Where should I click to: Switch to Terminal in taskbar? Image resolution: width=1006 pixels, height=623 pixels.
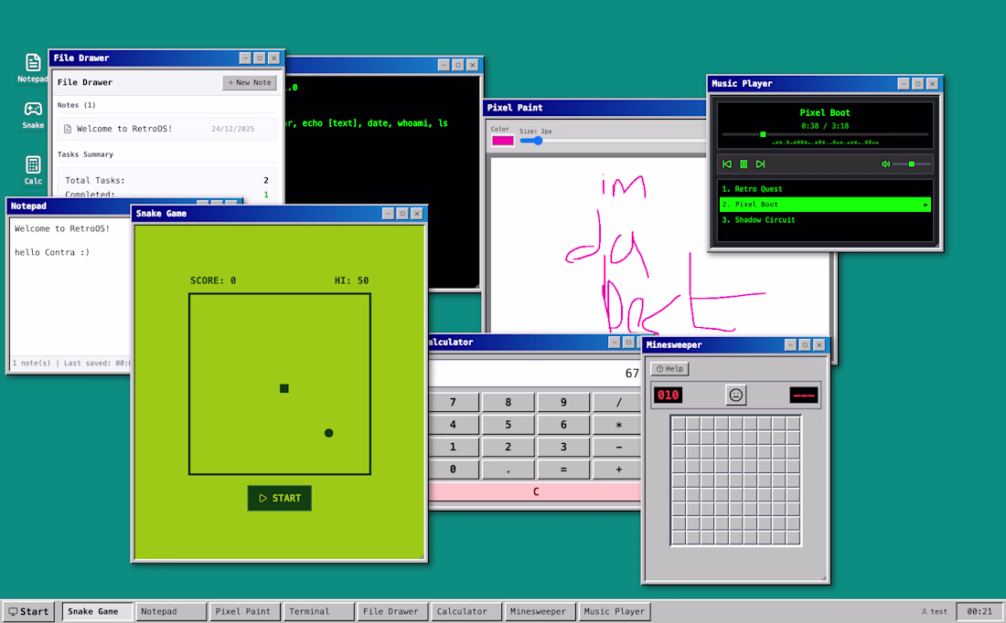318,611
